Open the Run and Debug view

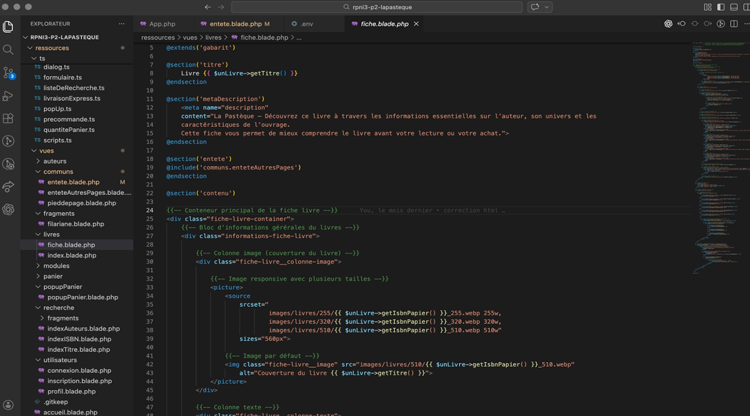click(x=8, y=96)
